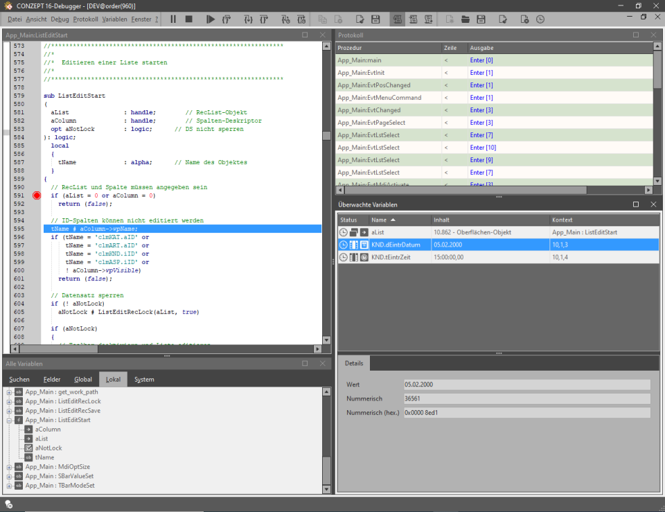Open the Datei menu
This screenshot has height=512, width=665.
(x=15, y=19)
